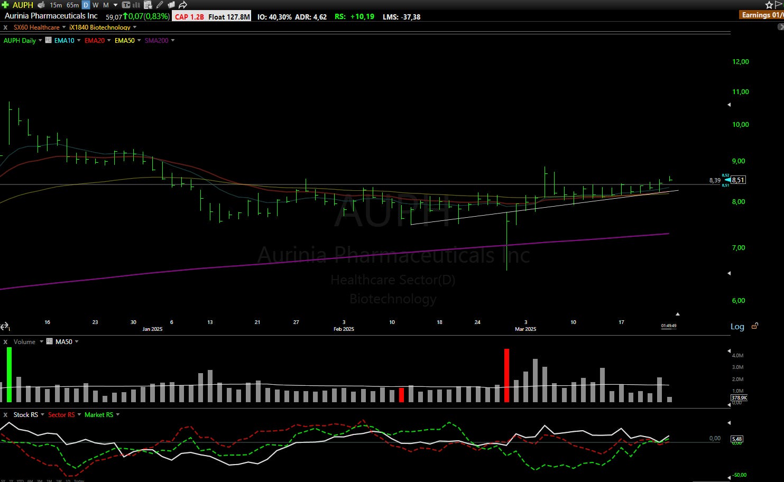
Task: Open the EMA50 dropdown arrow
Action: (139, 40)
